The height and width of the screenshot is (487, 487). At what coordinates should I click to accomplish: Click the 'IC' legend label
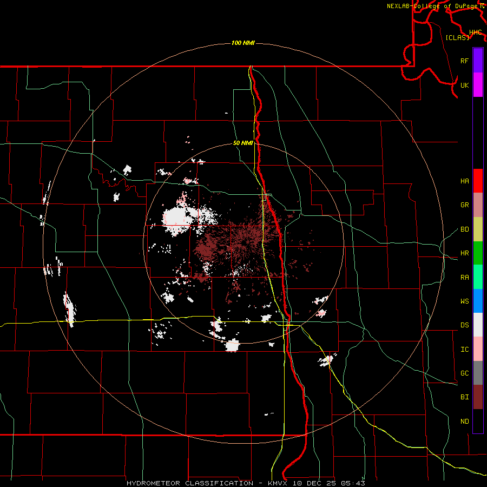coord(464,350)
